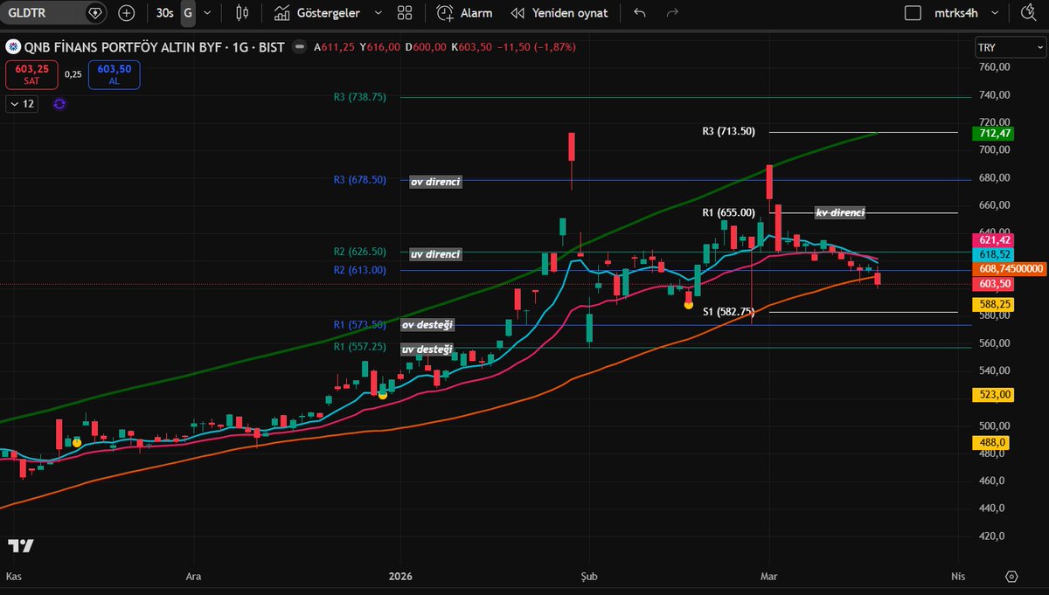This screenshot has width=1049, height=595.
Task: Click the TradingView logo on the chart
Action: (21, 546)
